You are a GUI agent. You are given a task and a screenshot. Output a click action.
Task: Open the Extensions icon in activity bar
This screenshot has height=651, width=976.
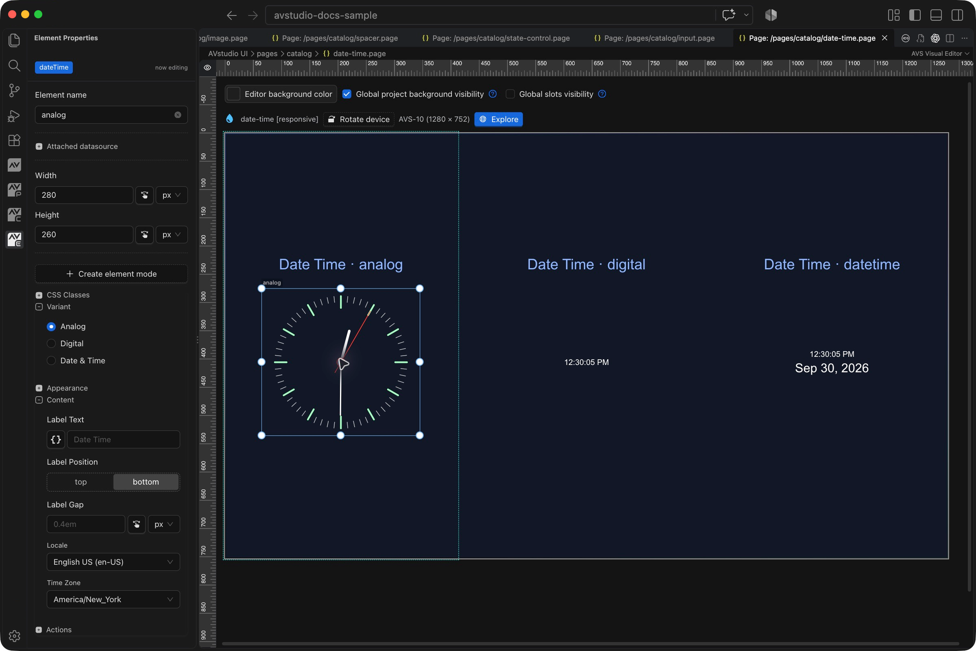[14, 140]
